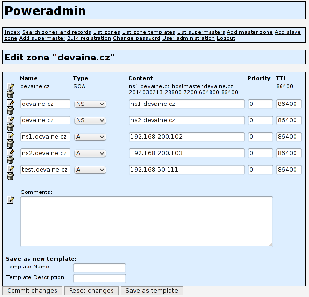Open Add master zone
Screen dimensions: 309x297
pos(250,32)
